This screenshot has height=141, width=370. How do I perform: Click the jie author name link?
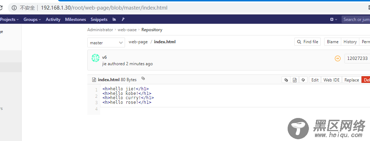[104, 64]
